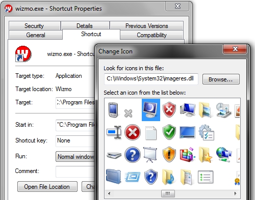
Task: Choose the music folder icon
Action: pos(168,177)
